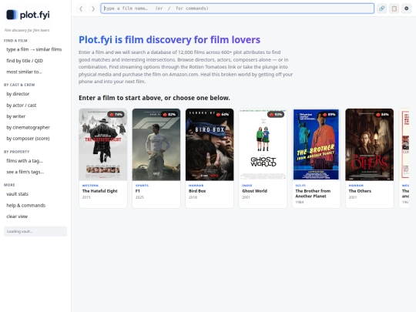Open 'see a film's tags...'
Screen dimensions: 416x312
25,172
